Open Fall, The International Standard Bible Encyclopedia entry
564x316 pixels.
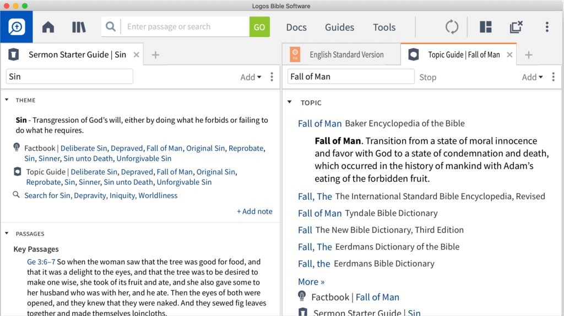point(314,197)
